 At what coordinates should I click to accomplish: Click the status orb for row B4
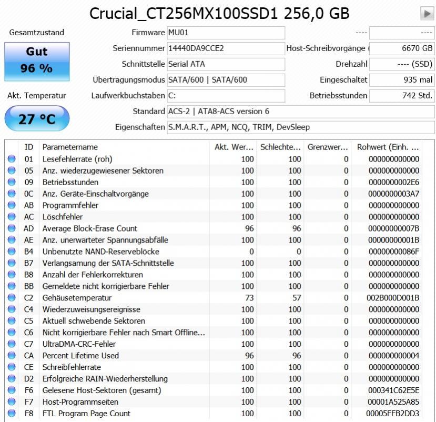(x=12, y=251)
